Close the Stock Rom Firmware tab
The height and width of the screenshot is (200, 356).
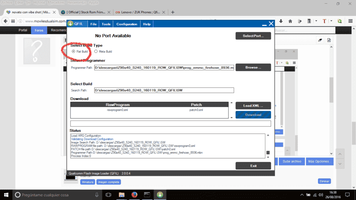(109, 12)
